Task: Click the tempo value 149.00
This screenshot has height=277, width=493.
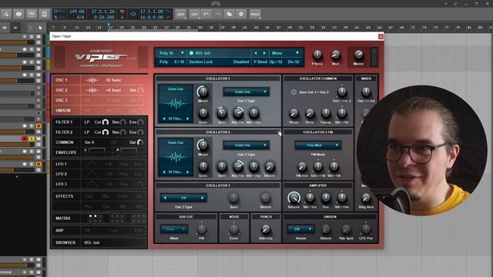Action: [x=77, y=12]
